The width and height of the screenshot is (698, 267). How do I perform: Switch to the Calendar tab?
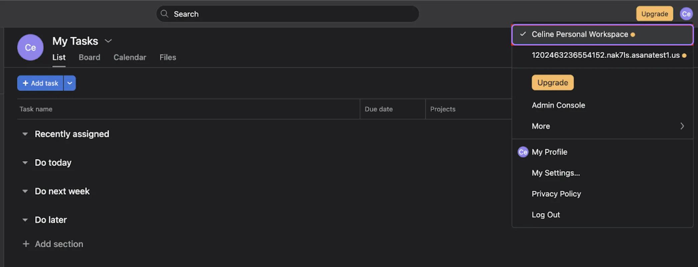point(130,57)
